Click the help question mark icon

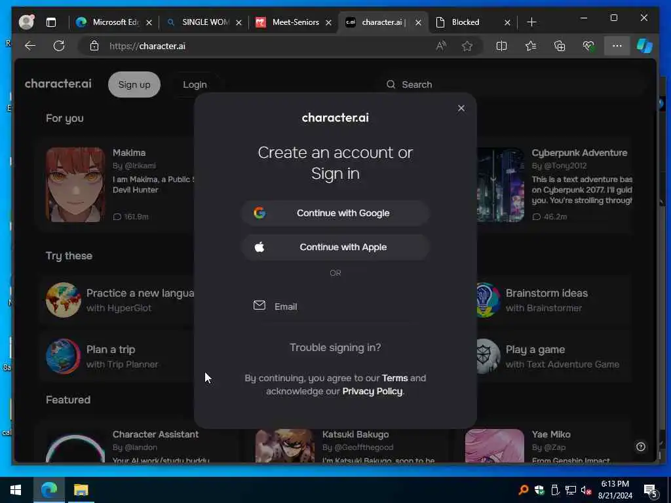click(641, 447)
